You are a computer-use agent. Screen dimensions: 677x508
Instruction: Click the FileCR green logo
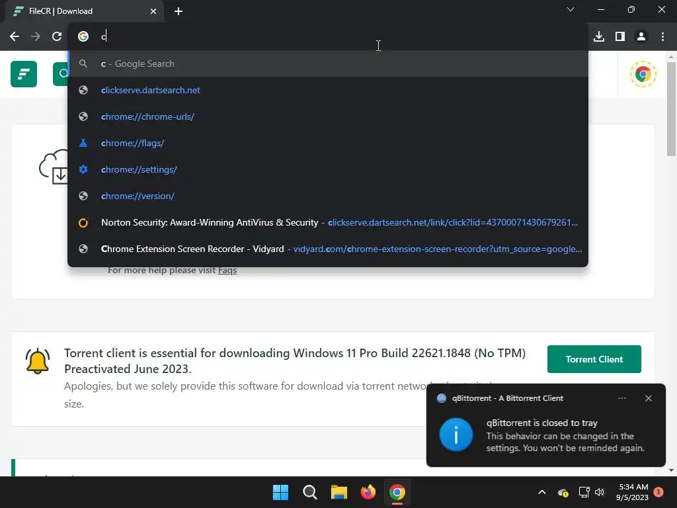[24, 74]
